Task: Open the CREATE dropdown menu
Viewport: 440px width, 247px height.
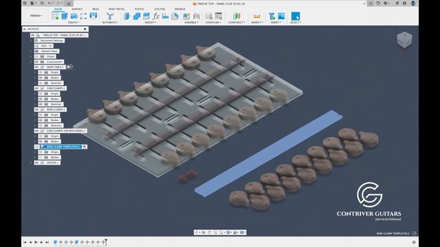Action: [x=74, y=23]
